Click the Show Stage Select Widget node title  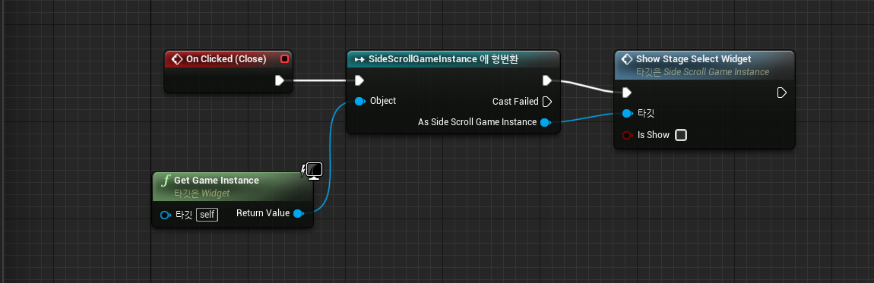click(693, 59)
